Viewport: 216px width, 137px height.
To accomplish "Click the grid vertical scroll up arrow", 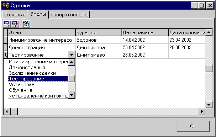I will click(209, 32).
